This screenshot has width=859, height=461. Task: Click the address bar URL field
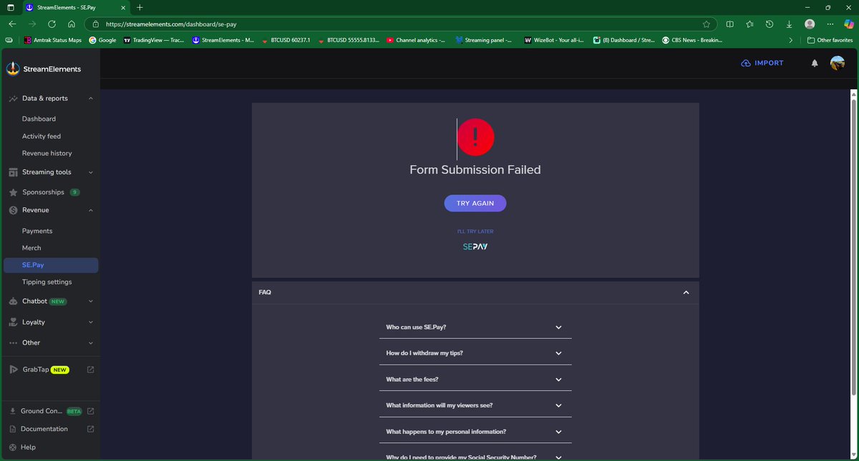[x=401, y=24]
